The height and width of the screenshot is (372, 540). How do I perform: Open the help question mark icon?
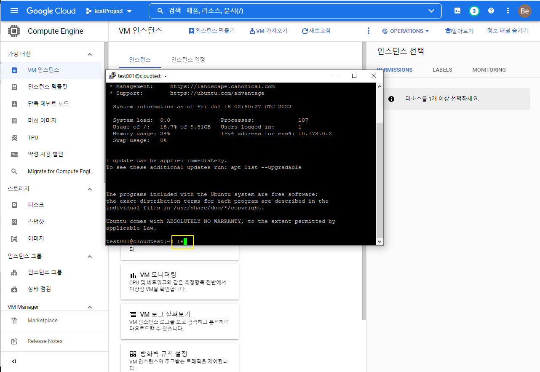coord(491,11)
